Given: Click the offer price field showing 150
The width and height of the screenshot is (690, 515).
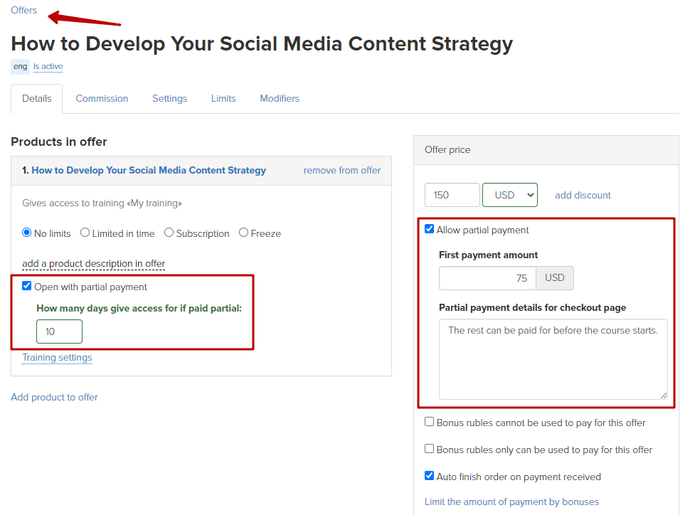Looking at the screenshot, I should coord(452,195).
